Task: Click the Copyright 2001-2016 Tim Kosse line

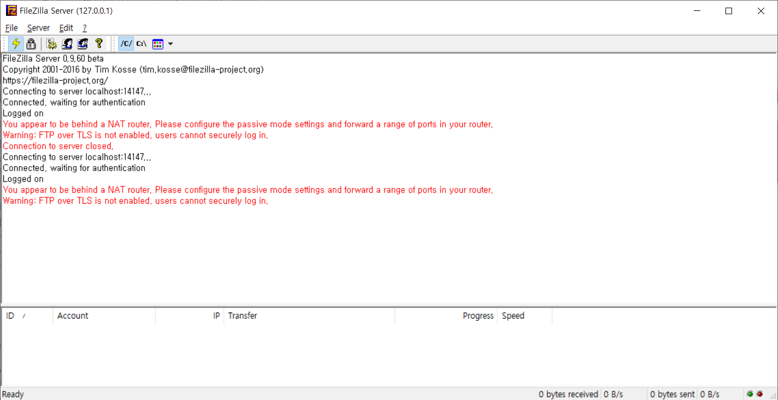Action: click(133, 69)
